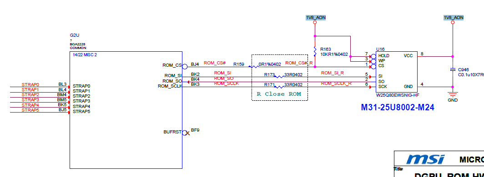Click the 1V8_AON label above R163
This screenshot has width=484, height=177.
[316, 18]
